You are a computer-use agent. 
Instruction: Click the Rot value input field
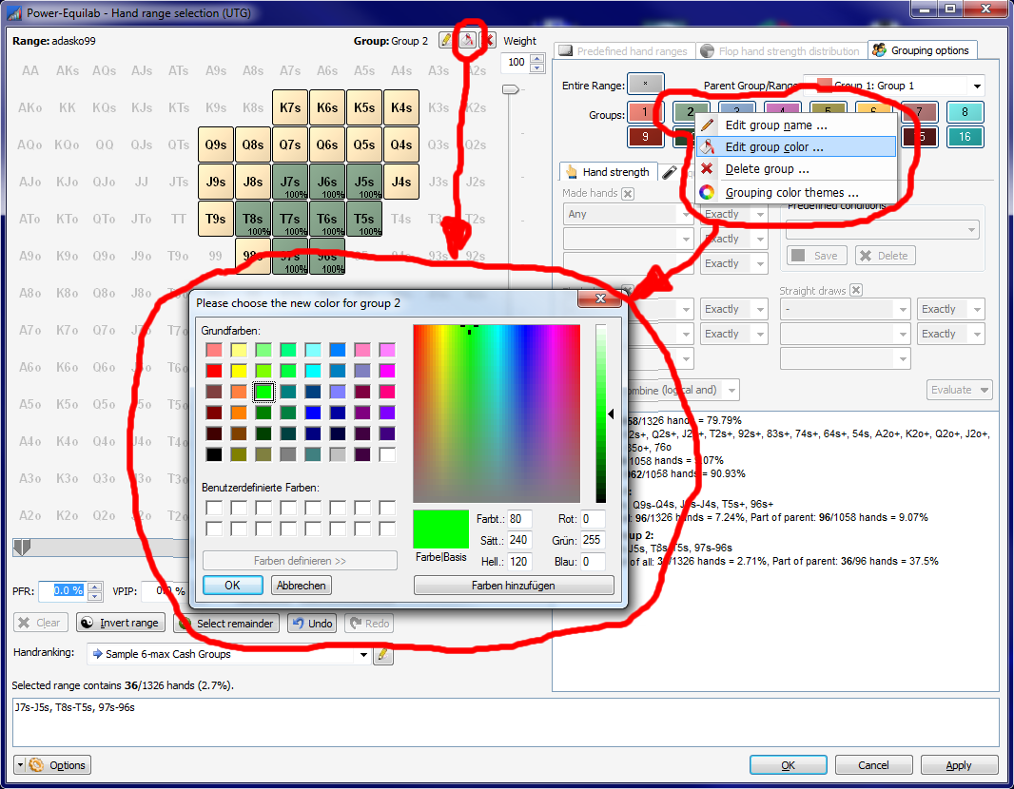pos(593,519)
